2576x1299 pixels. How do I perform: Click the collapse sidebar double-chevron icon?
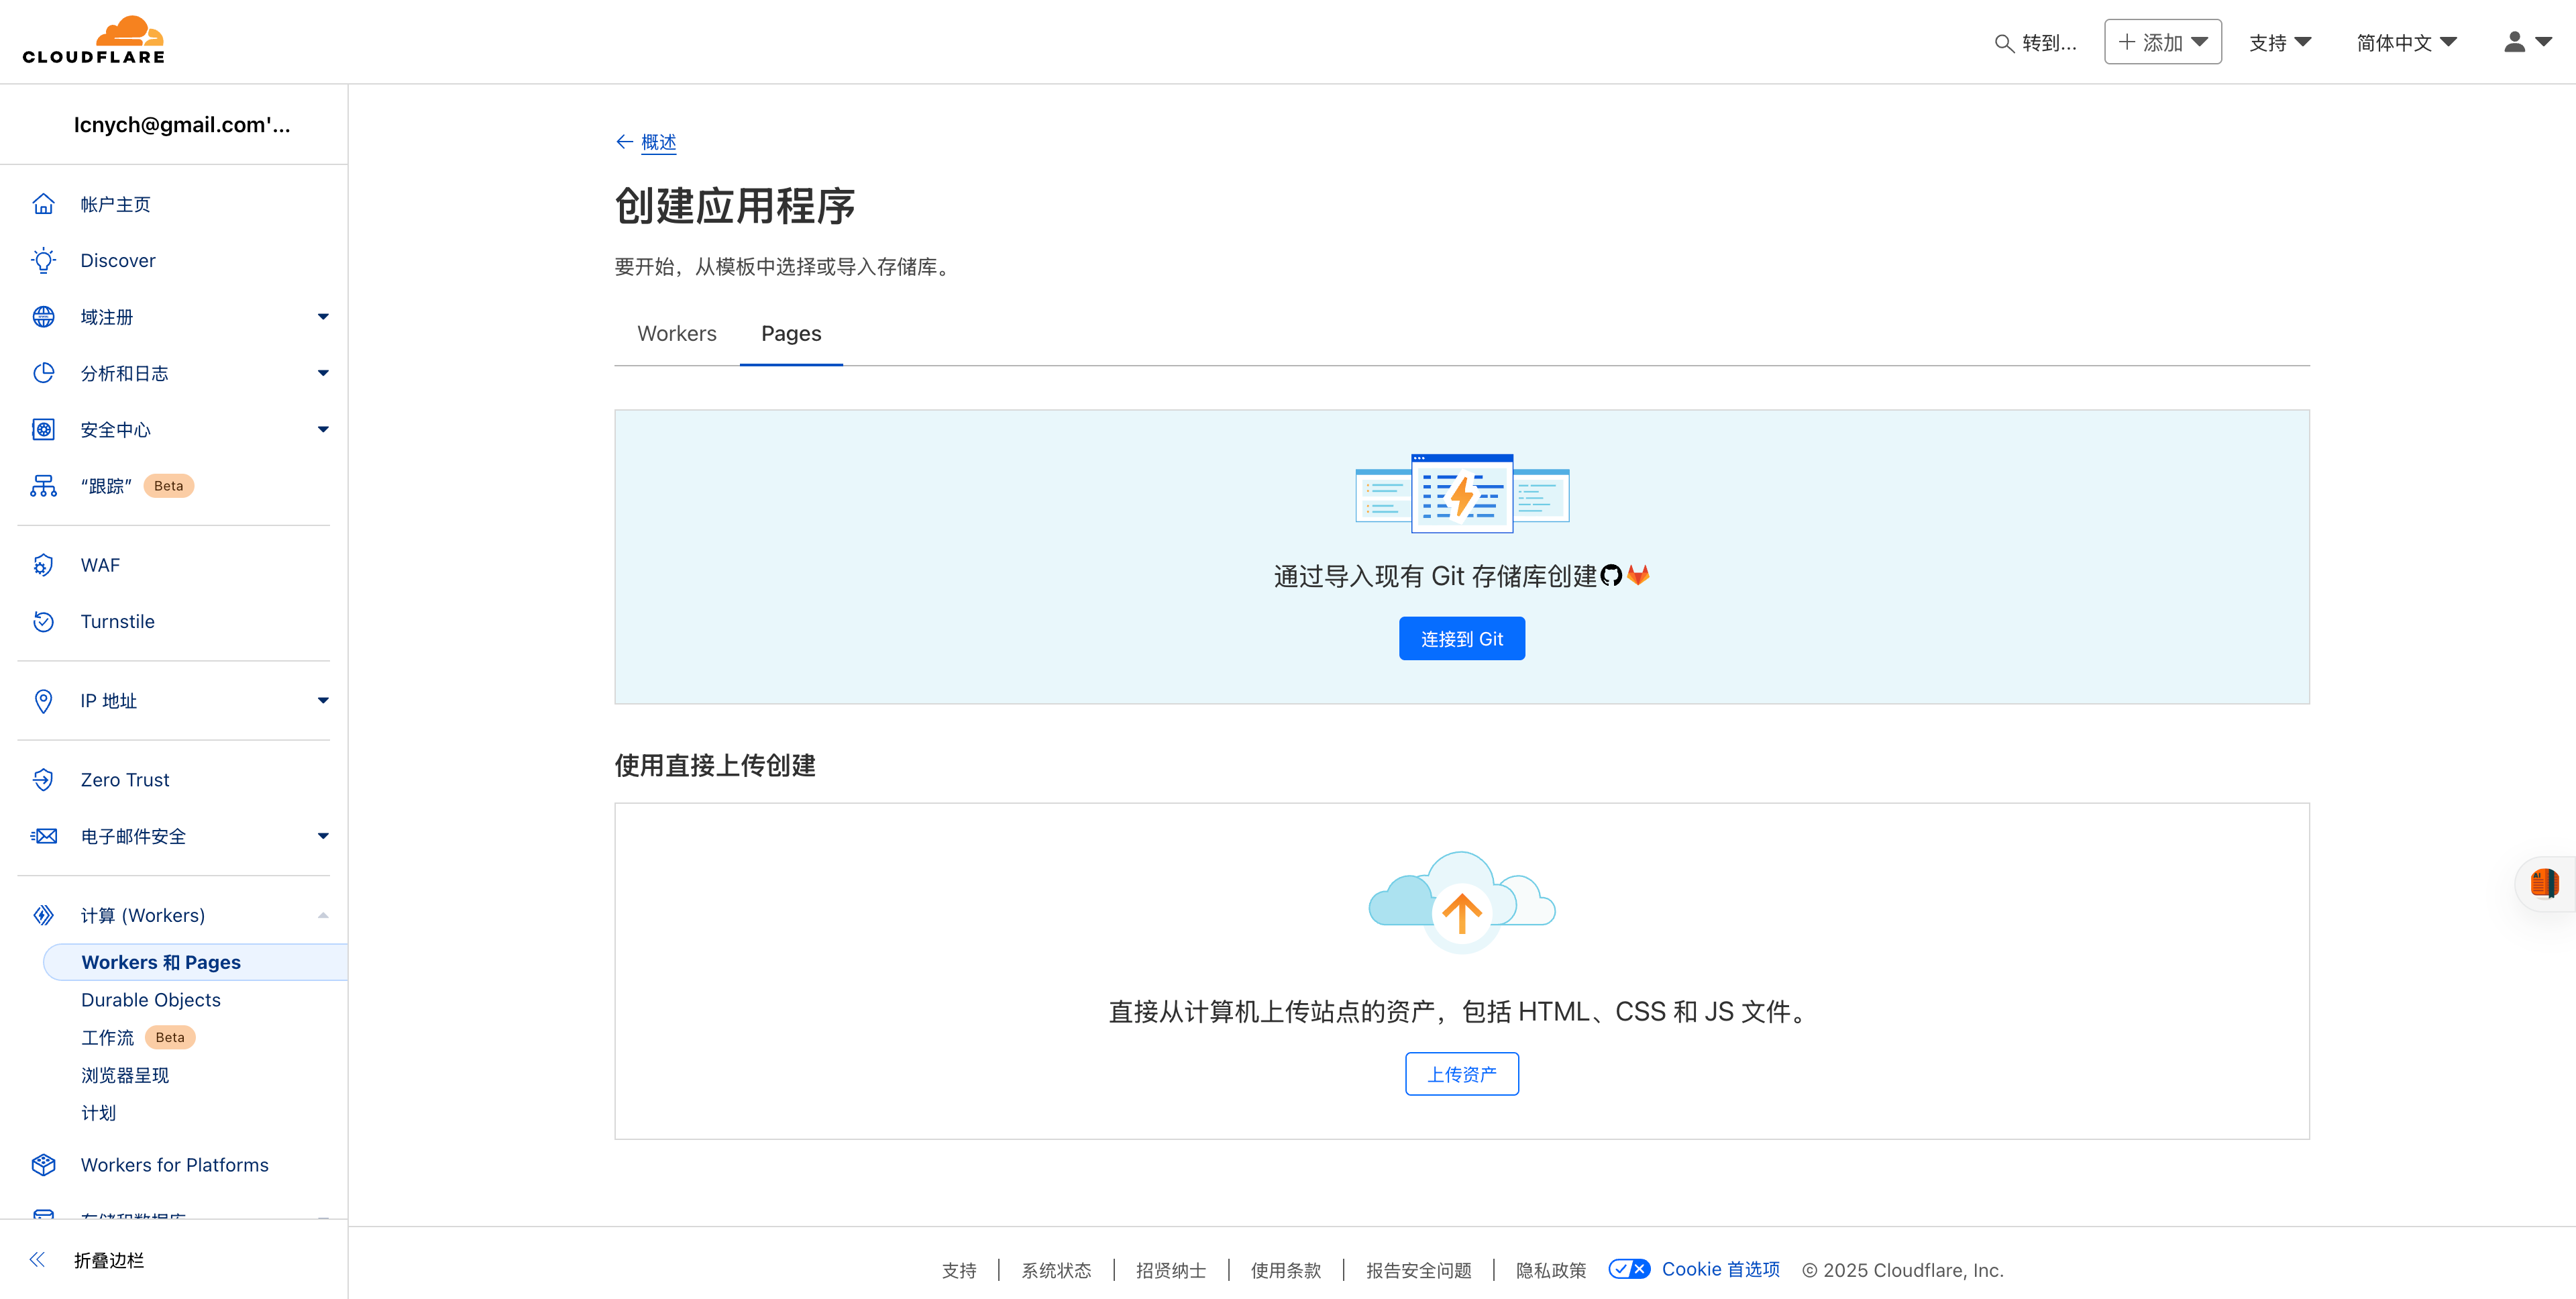point(38,1260)
